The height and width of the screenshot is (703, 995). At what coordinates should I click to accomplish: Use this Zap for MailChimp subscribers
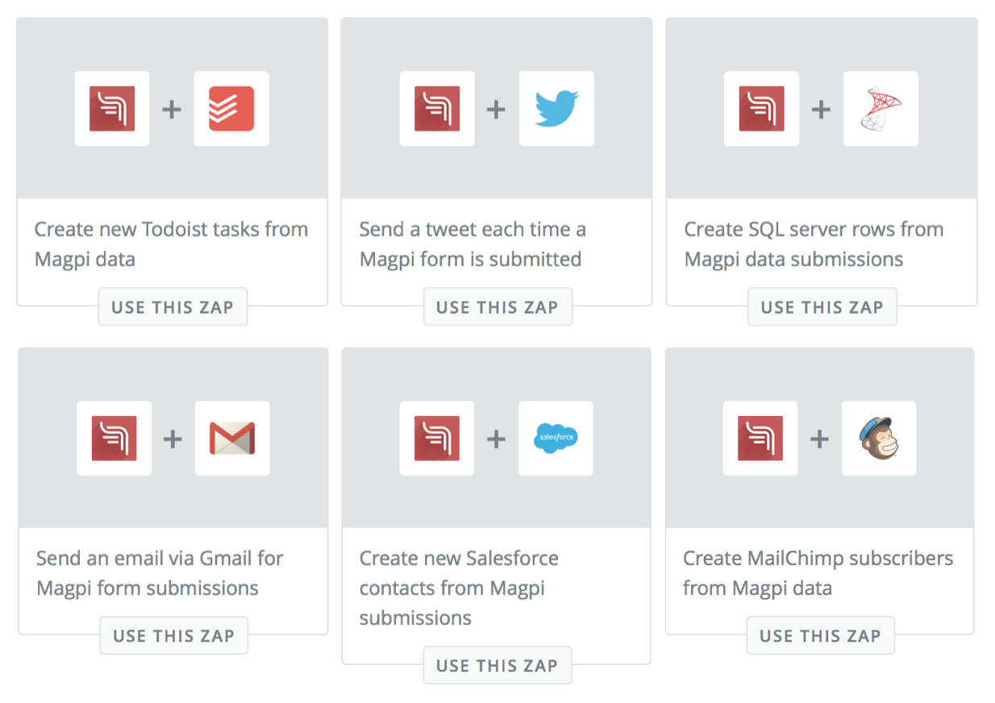[x=820, y=636]
